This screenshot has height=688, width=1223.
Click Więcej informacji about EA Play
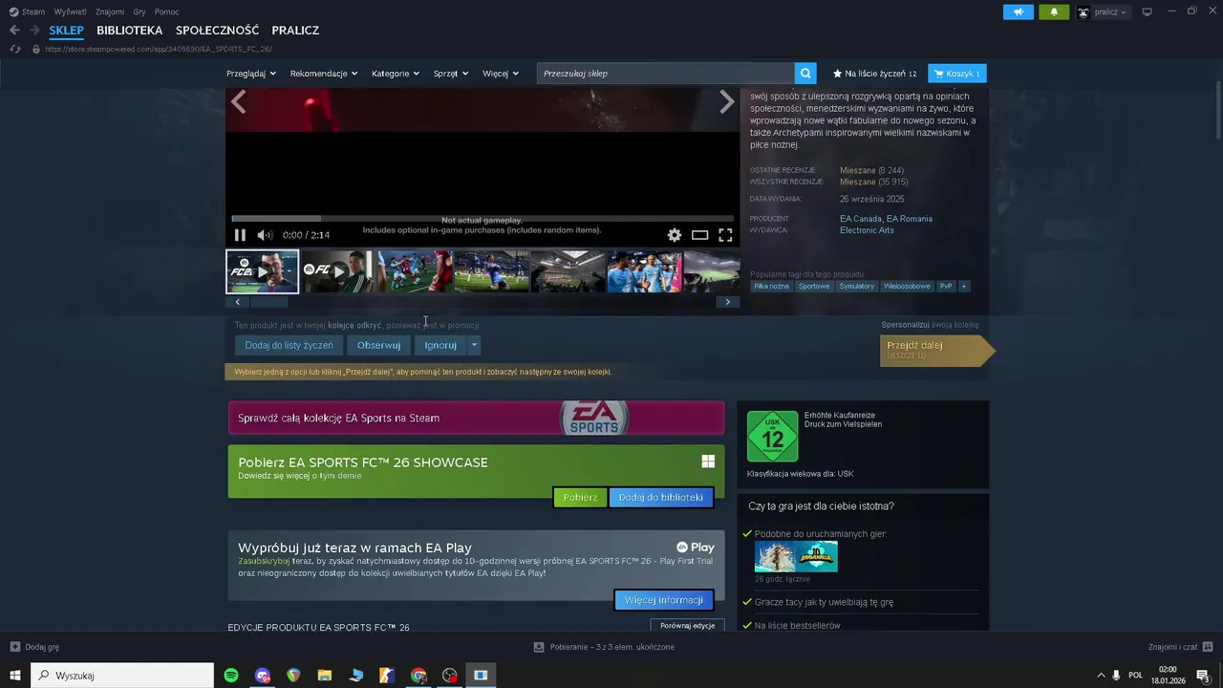663,600
